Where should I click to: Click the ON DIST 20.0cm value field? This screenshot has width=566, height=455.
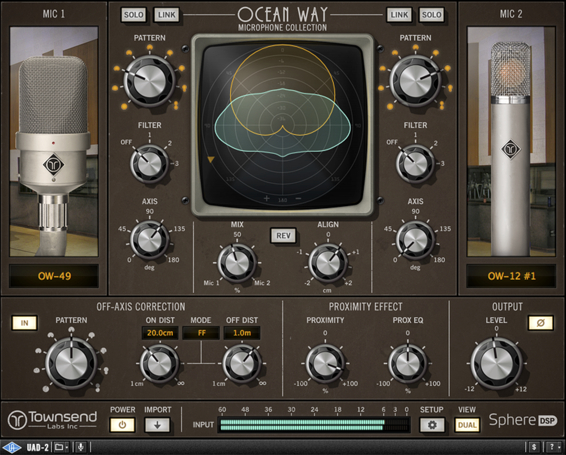[160, 333]
